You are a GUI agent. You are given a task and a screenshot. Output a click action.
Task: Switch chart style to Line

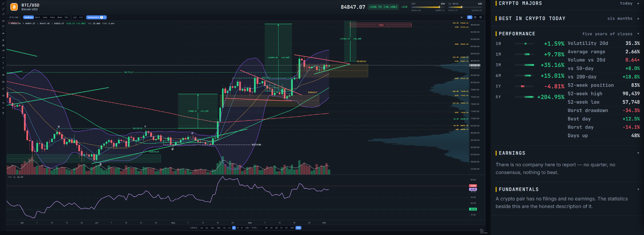(45, 17)
